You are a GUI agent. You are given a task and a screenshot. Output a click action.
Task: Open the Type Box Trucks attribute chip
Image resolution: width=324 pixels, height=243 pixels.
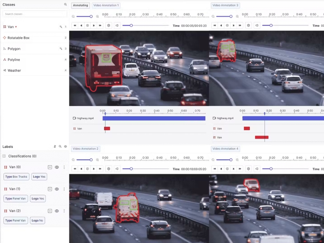[x=16, y=177]
